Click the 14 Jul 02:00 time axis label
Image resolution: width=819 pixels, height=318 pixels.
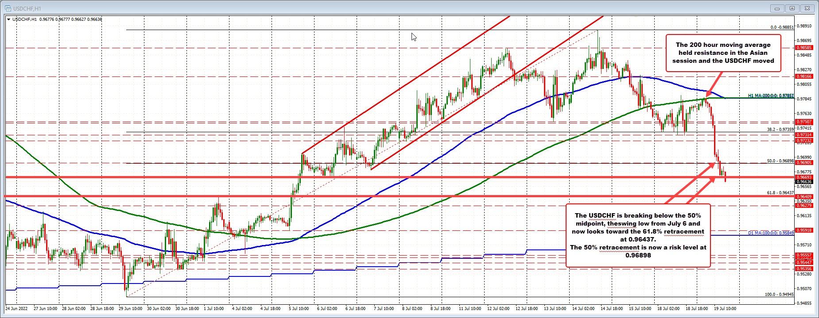click(x=583, y=308)
